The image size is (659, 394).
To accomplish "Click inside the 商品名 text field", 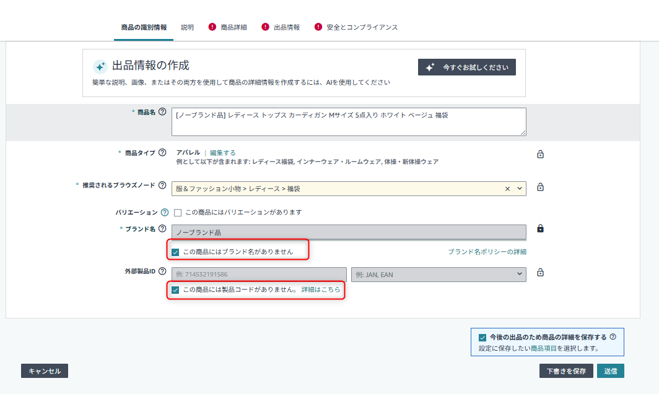I will (x=349, y=122).
